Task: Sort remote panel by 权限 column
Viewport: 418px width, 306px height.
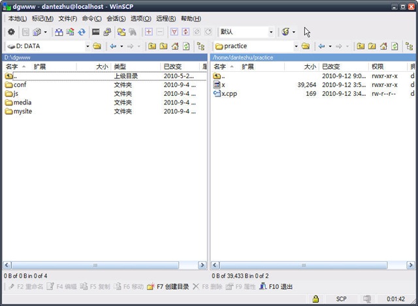Action: pyautogui.click(x=388, y=67)
